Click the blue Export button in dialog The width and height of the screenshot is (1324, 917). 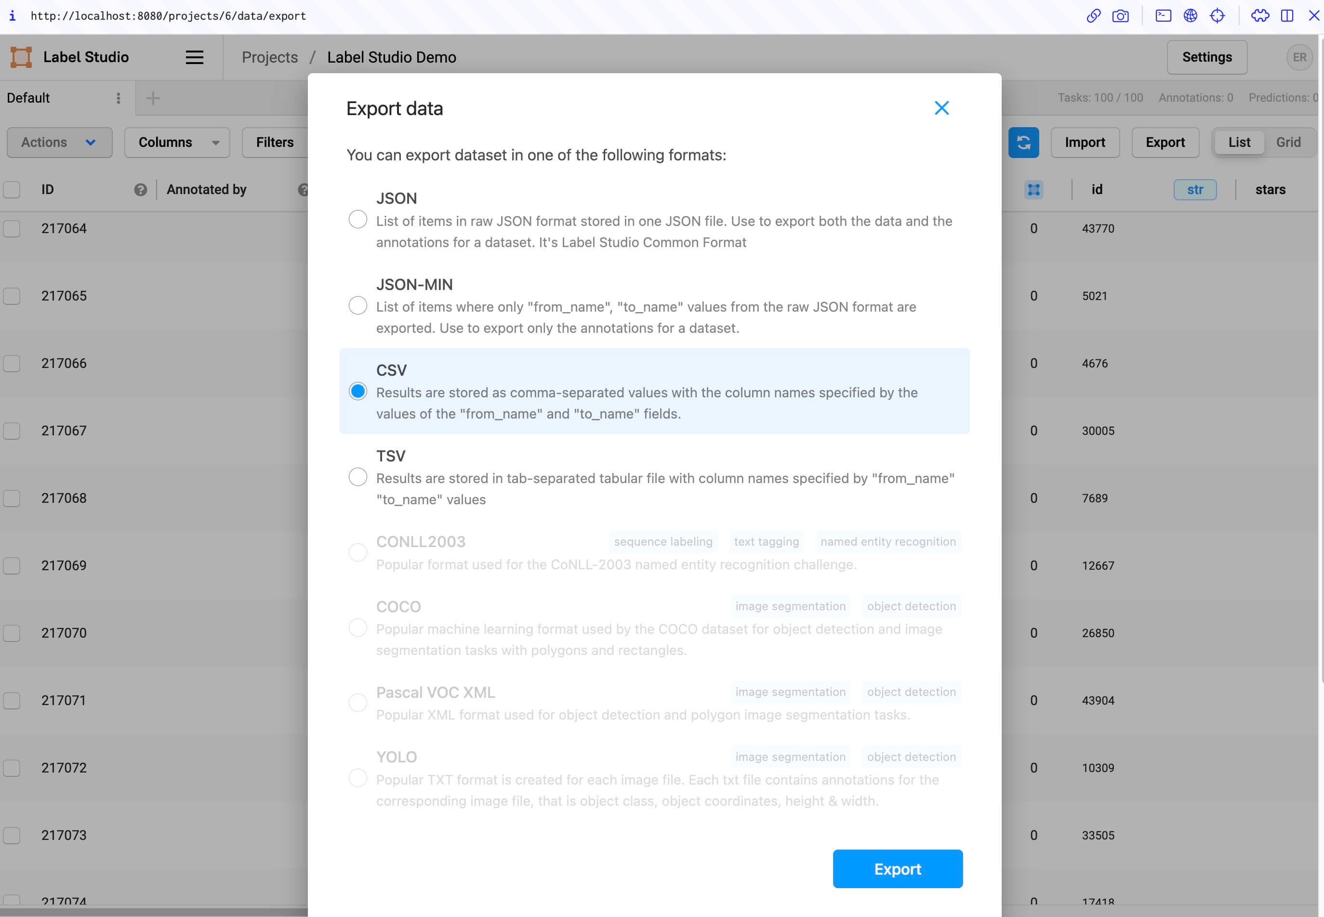click(x=898, y=869)
